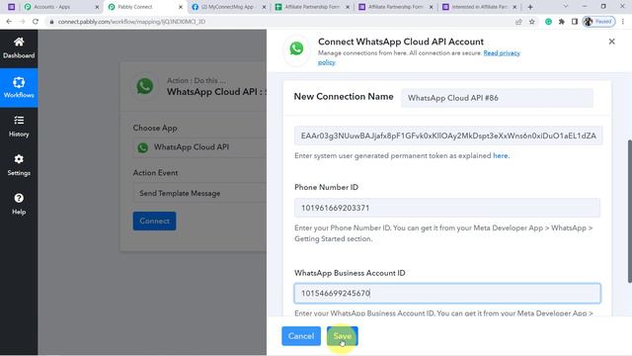This screenshot has height=356, width=632.
Task: Open the share page icon
Action: click(x=518, y=22)
